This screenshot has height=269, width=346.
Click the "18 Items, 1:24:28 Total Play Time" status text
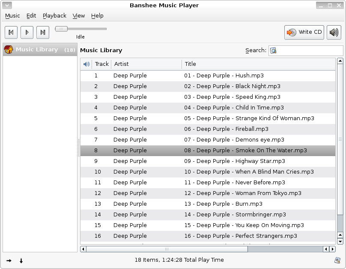click(x=179, y=260)
